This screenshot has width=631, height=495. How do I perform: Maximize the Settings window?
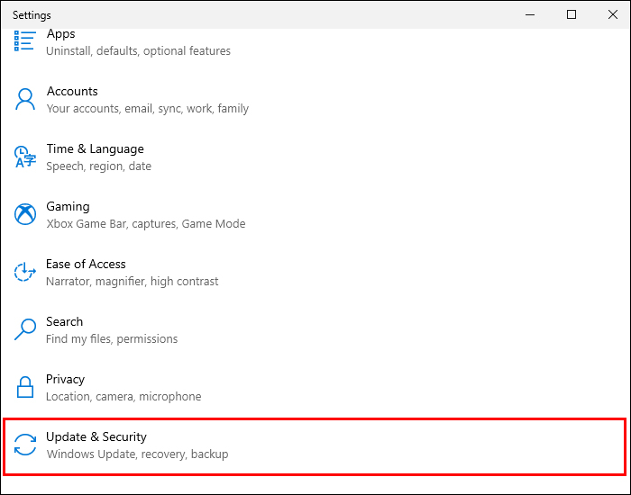pos(572,14)
